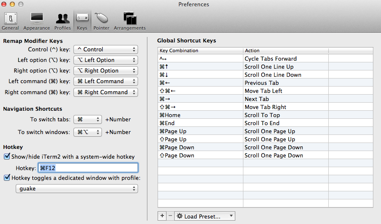The height and width of the screenshot is (224, 381).
Task: Select the Move Tab Right row
Action: tap(265, 107)
